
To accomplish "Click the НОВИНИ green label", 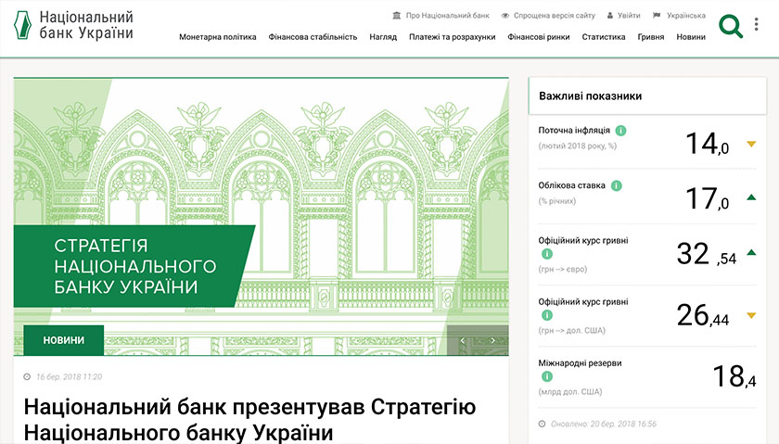I will pyautogui.click(x=63, y=340).
